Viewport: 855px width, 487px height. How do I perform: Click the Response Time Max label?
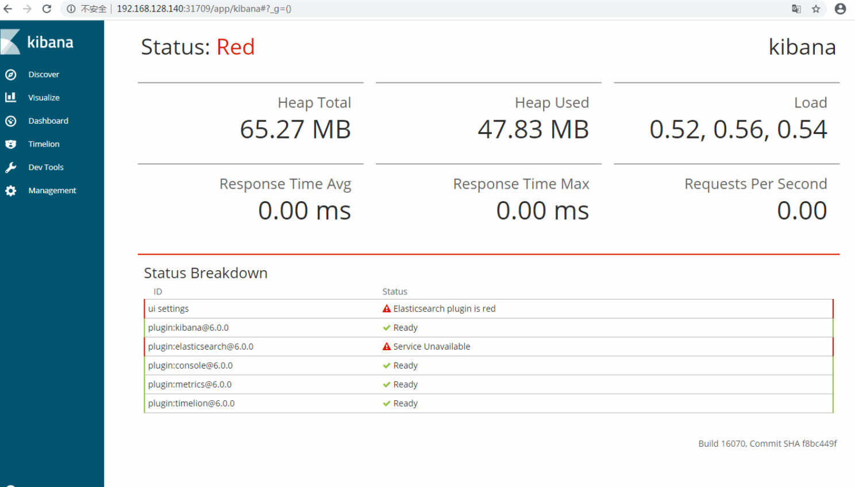pos(521,184)
